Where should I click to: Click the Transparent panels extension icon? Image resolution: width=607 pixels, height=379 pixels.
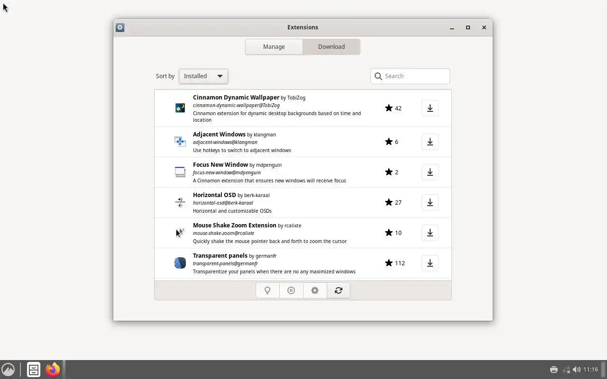(180, 263)
